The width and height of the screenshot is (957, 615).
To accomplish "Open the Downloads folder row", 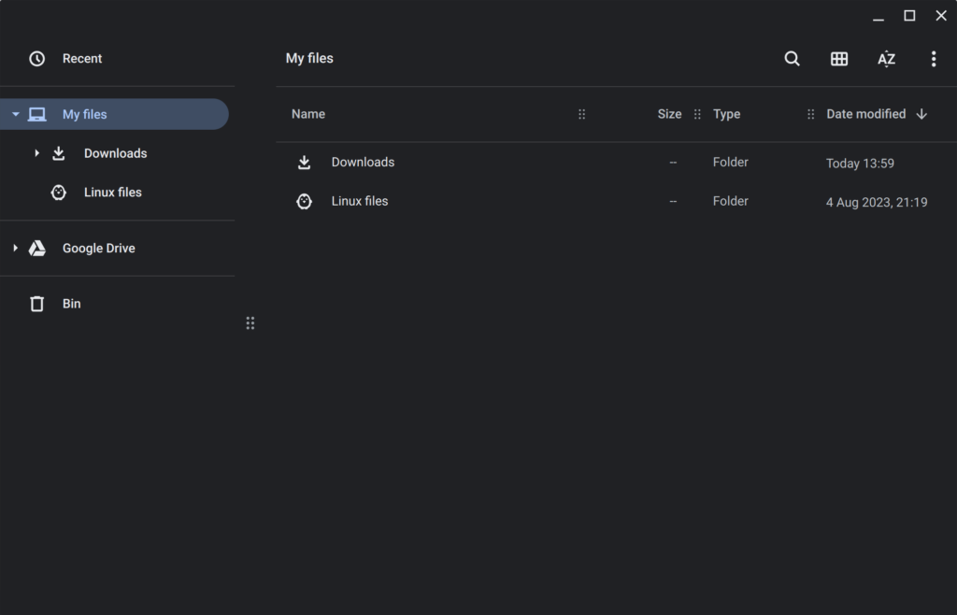I will pyautogui.click(x=363, y=162).
